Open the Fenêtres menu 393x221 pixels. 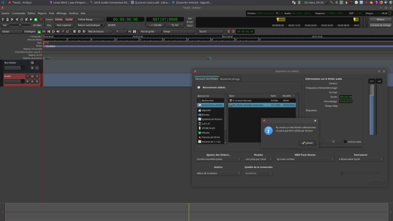(x=74, y=13)
